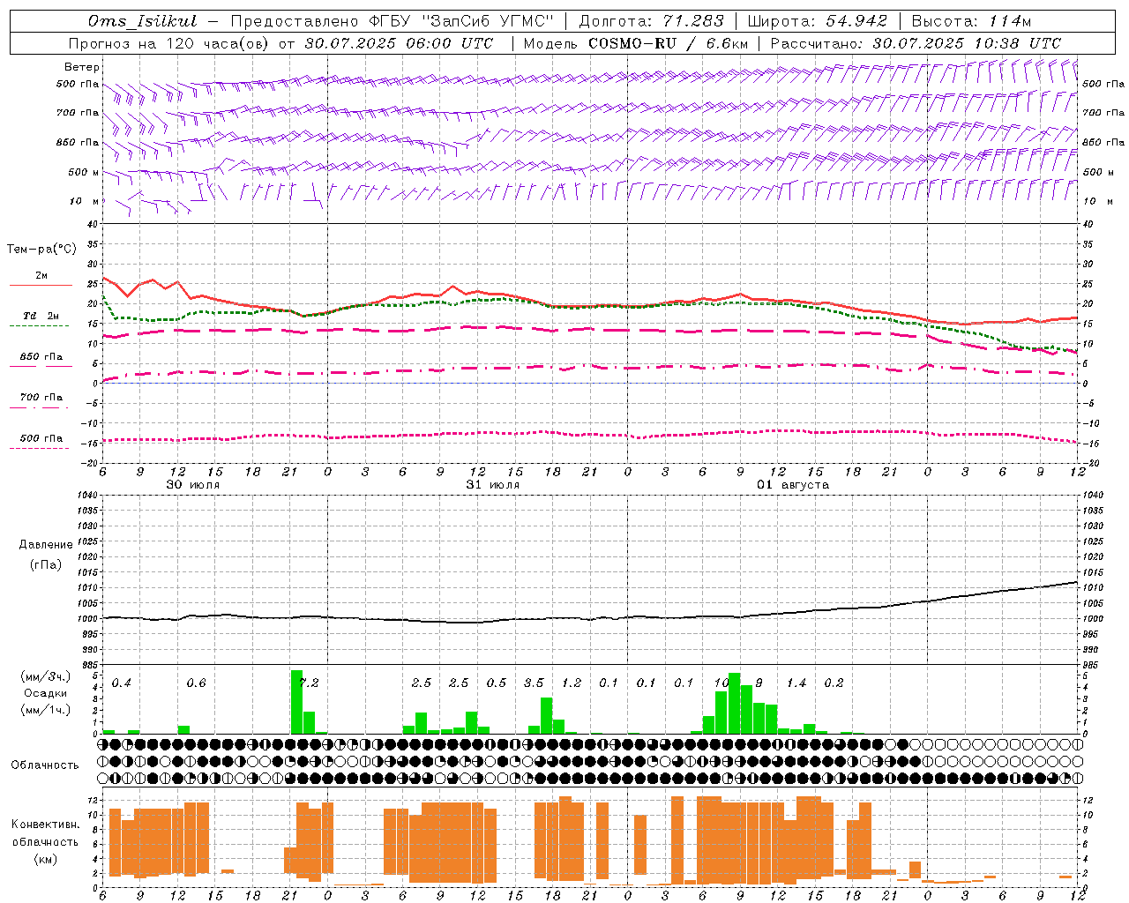Click the Высота: 114м value
Image resolution: width=1129 pixels, height=903 pixels.
pyautogui.click(x=971, y=21)
